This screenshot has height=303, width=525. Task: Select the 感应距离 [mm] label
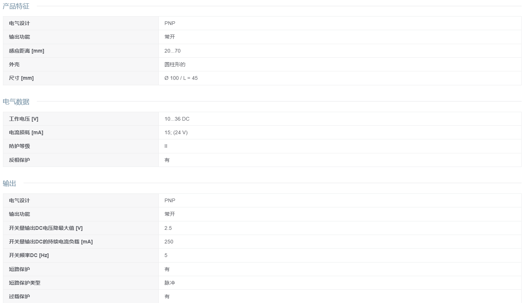point(27,51)
